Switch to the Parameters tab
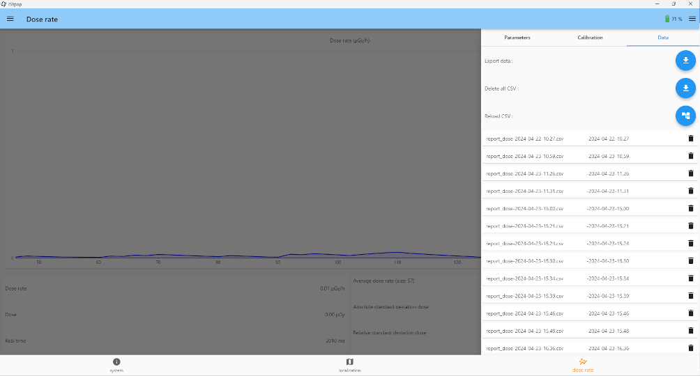This screenshot has width=700, height=376. 517,38
